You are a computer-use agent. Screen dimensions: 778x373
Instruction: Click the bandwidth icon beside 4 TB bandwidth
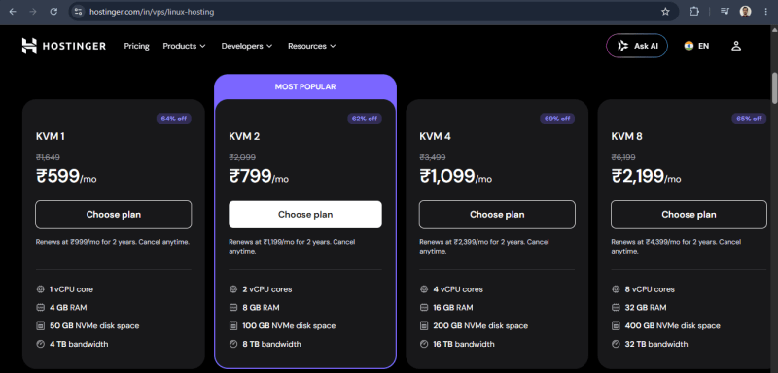(40, 344)
